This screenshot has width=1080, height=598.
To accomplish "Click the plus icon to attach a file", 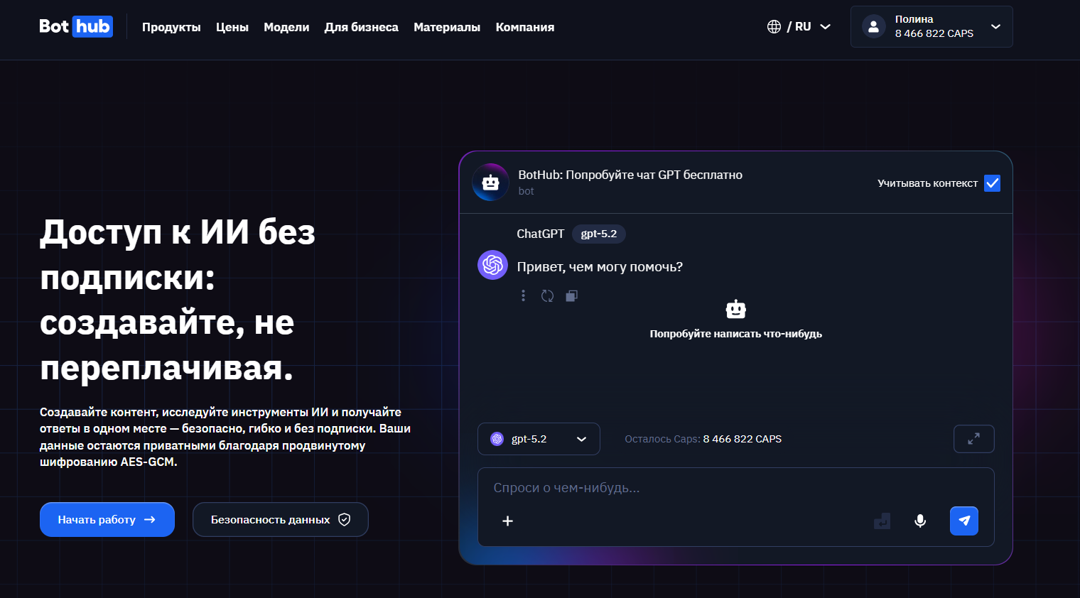I will click(507, 521).
